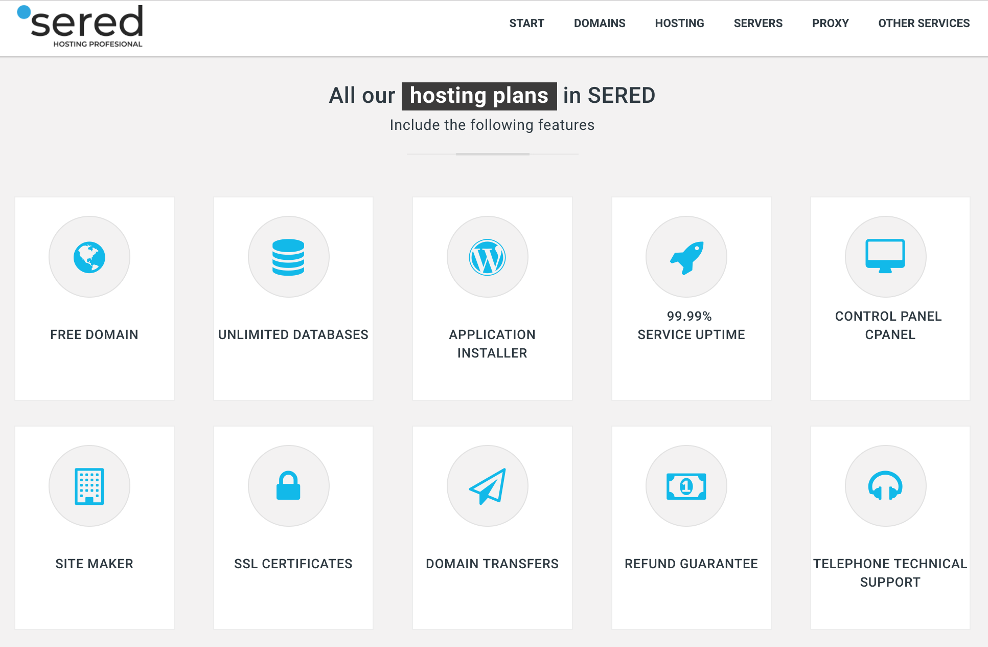Click the WordPress application installer icon
The height and width of the screenshot is (647, 988).
coord(488,257)
